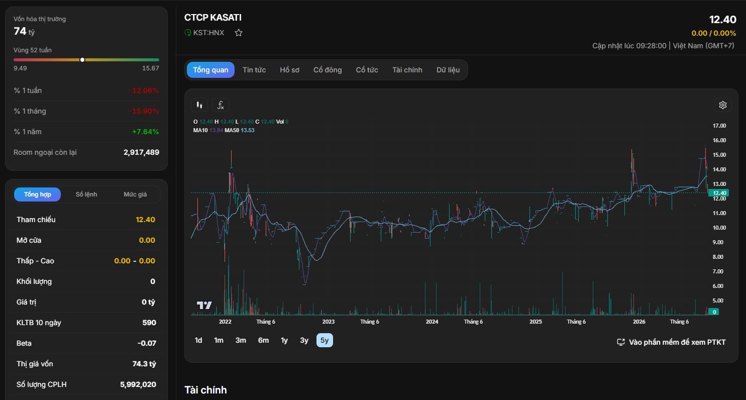The width and height of the screenshot is (746, 400).
Task: Click the green KST exchange status icon
Action: 188,33
